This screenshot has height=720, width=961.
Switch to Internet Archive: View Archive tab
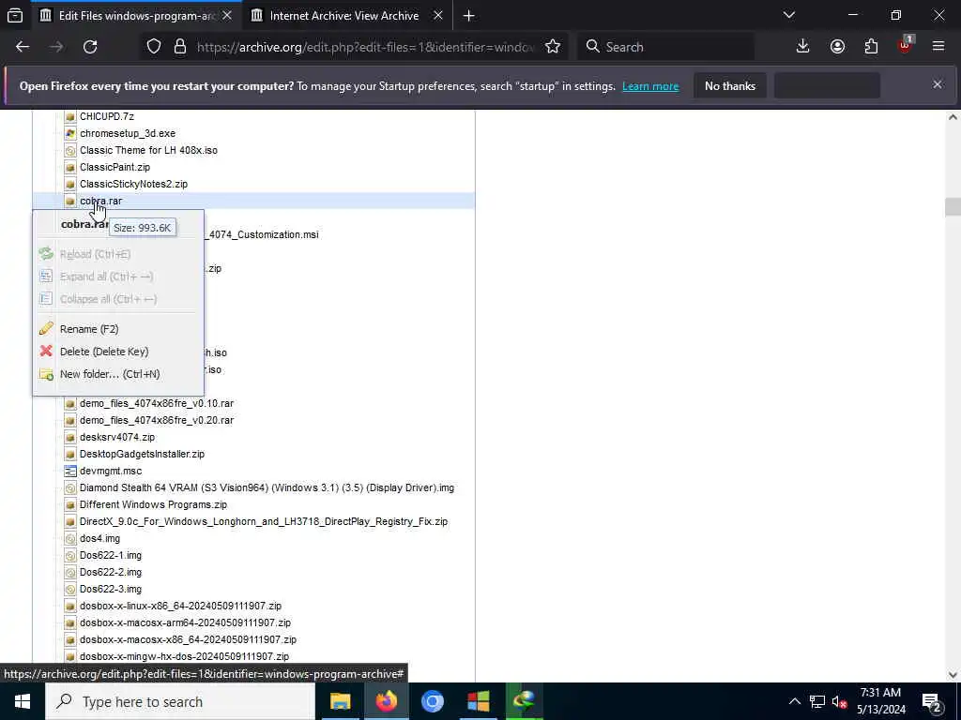click(343, 15)
